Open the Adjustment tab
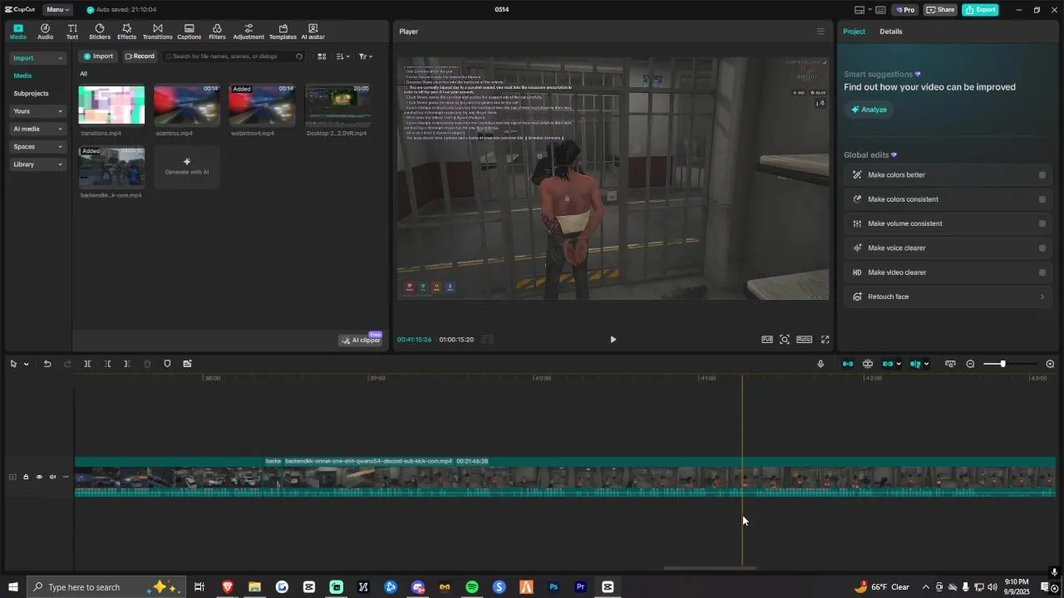Image resolution: width=1064 pixels, height=598 pixels. (x=249, y=32)
